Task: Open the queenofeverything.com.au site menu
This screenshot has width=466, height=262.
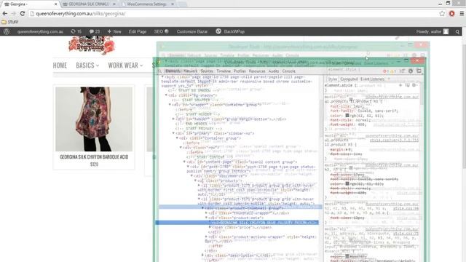Action: pyautogui.click(x=40, y=31)
